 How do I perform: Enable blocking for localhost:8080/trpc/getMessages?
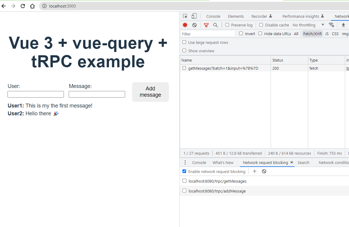(184, 181)
